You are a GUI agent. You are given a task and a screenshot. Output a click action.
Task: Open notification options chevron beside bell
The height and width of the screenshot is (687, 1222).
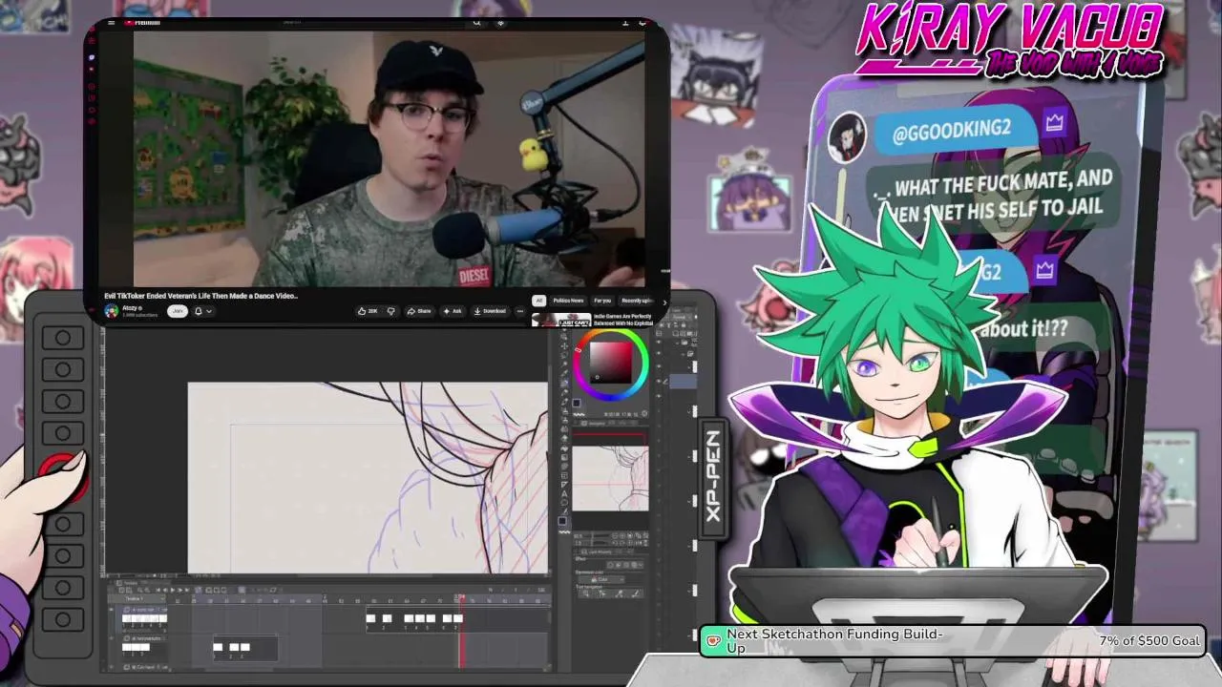pos(209,311)
